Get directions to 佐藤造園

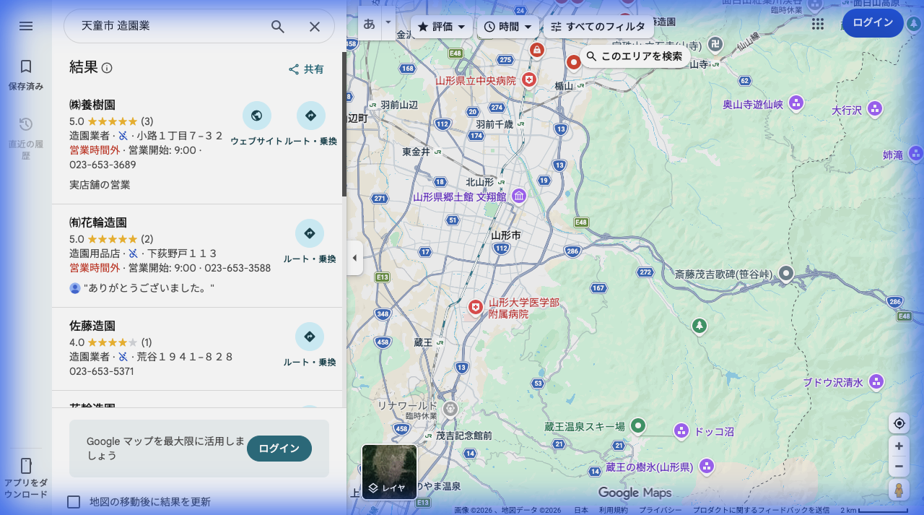[x=310, y=337]
